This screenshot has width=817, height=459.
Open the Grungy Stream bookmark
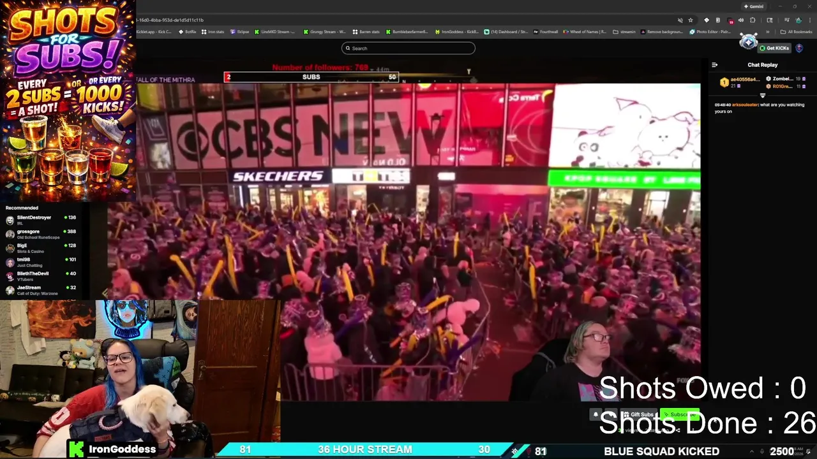pos(325,32)
